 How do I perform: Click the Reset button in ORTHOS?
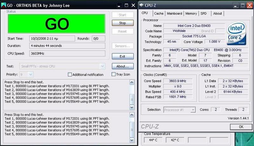pos(123,31)
